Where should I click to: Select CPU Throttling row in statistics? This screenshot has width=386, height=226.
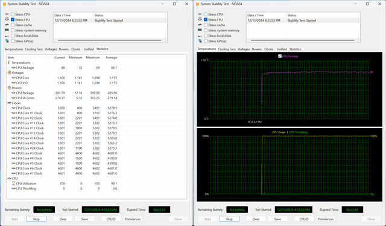(62, 189)
